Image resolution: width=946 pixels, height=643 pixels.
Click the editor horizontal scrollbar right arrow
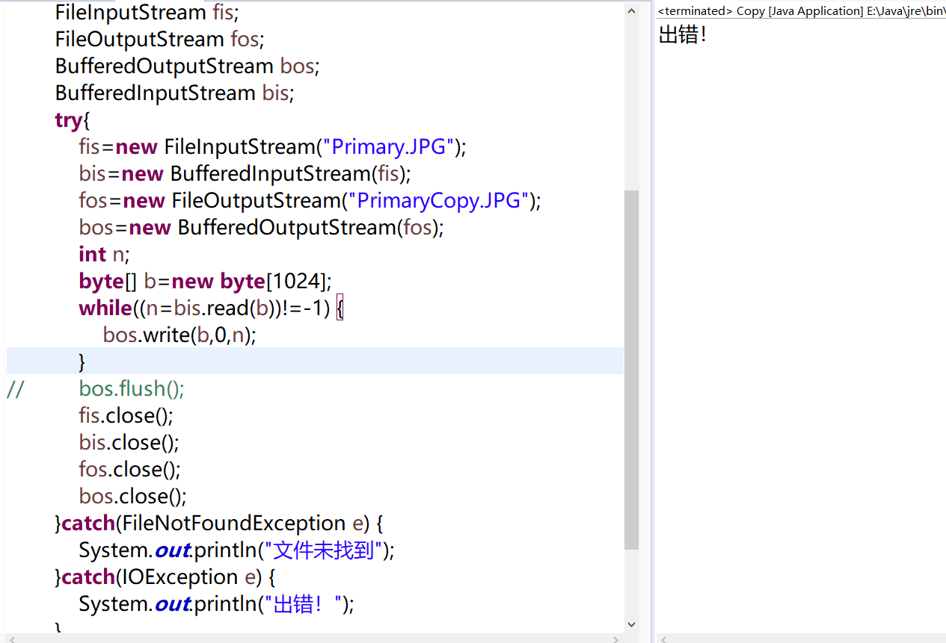click(615, 639)
